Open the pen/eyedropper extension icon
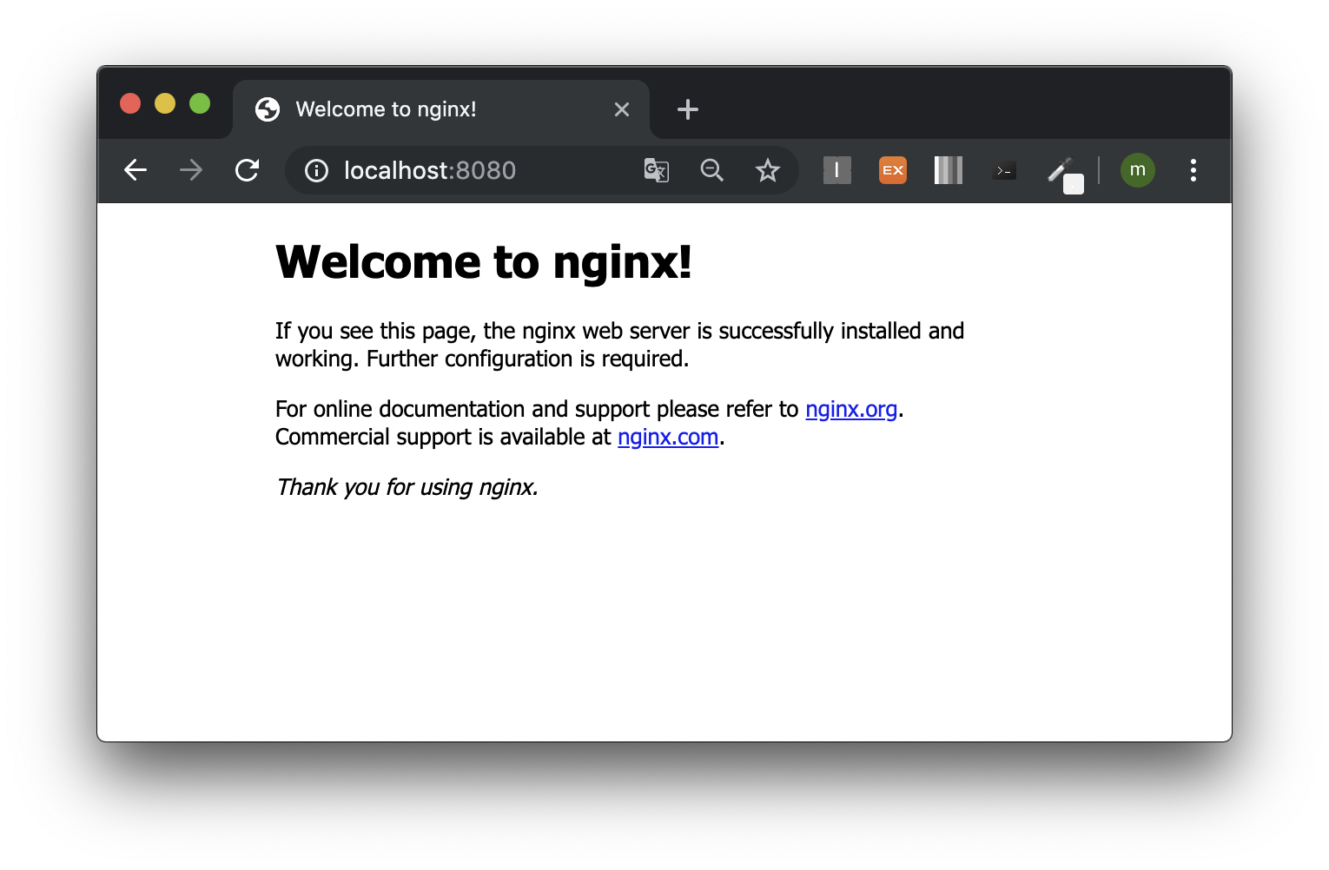Image resolution: width=1329 pixels, height=870 pixels. click(x=1065, y=174)
